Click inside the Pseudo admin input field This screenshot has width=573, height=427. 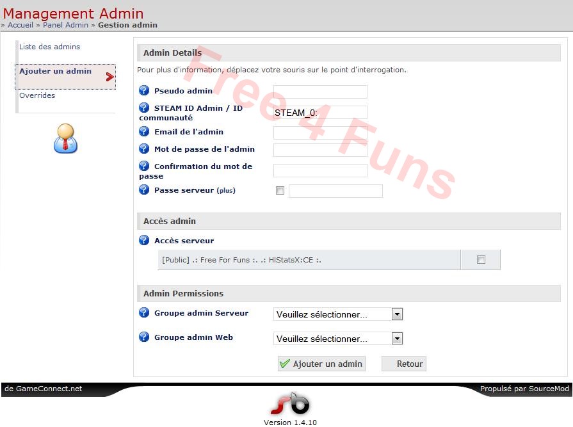pos(320,92)
